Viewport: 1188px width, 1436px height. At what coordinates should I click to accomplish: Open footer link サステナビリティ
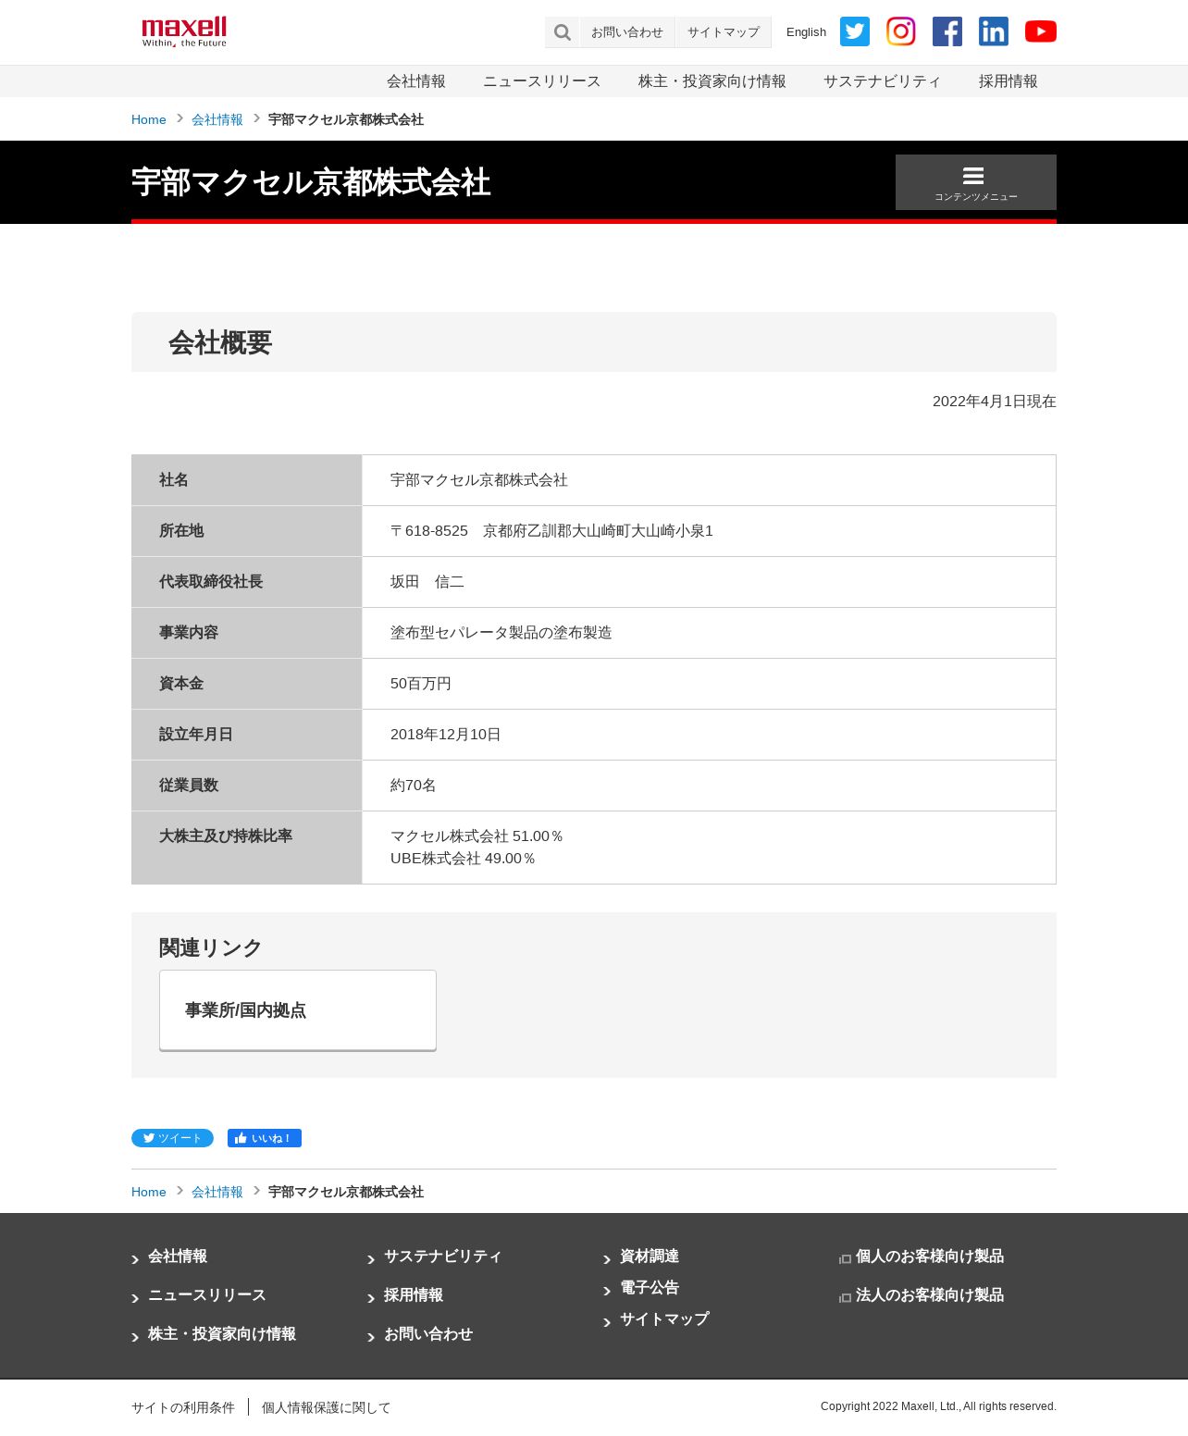(443, 1256)
